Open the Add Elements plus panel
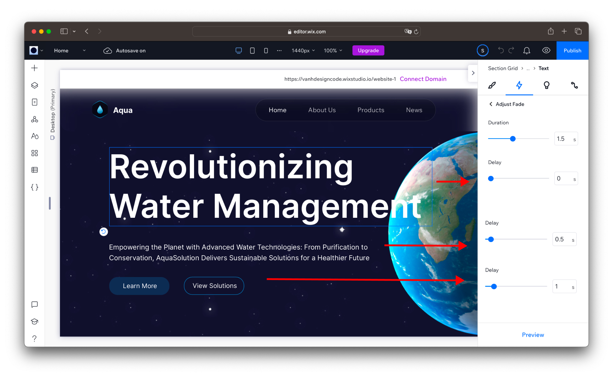 click(35, 68)
